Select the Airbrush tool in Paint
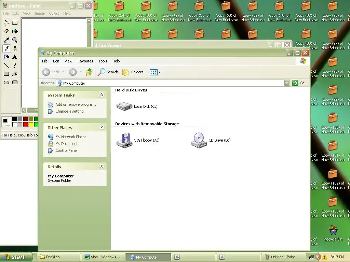 point(6,57)
